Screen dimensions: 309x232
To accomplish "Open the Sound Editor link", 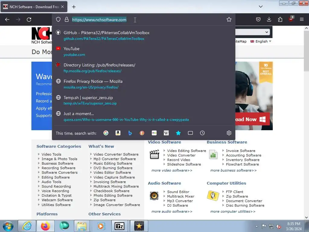I will click(178, 192).
